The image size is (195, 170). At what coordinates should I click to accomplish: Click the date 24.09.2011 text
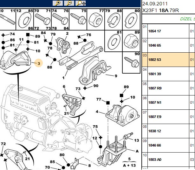pos(155,4)
